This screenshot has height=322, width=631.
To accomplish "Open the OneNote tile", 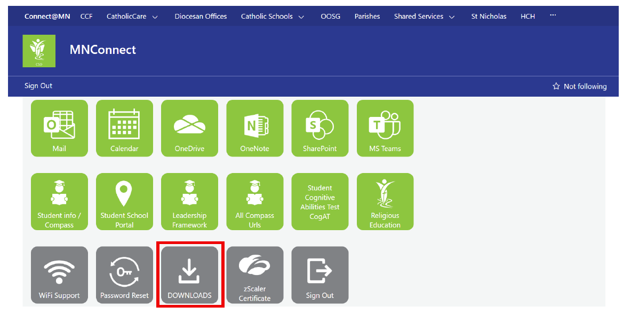I will 254,129.
